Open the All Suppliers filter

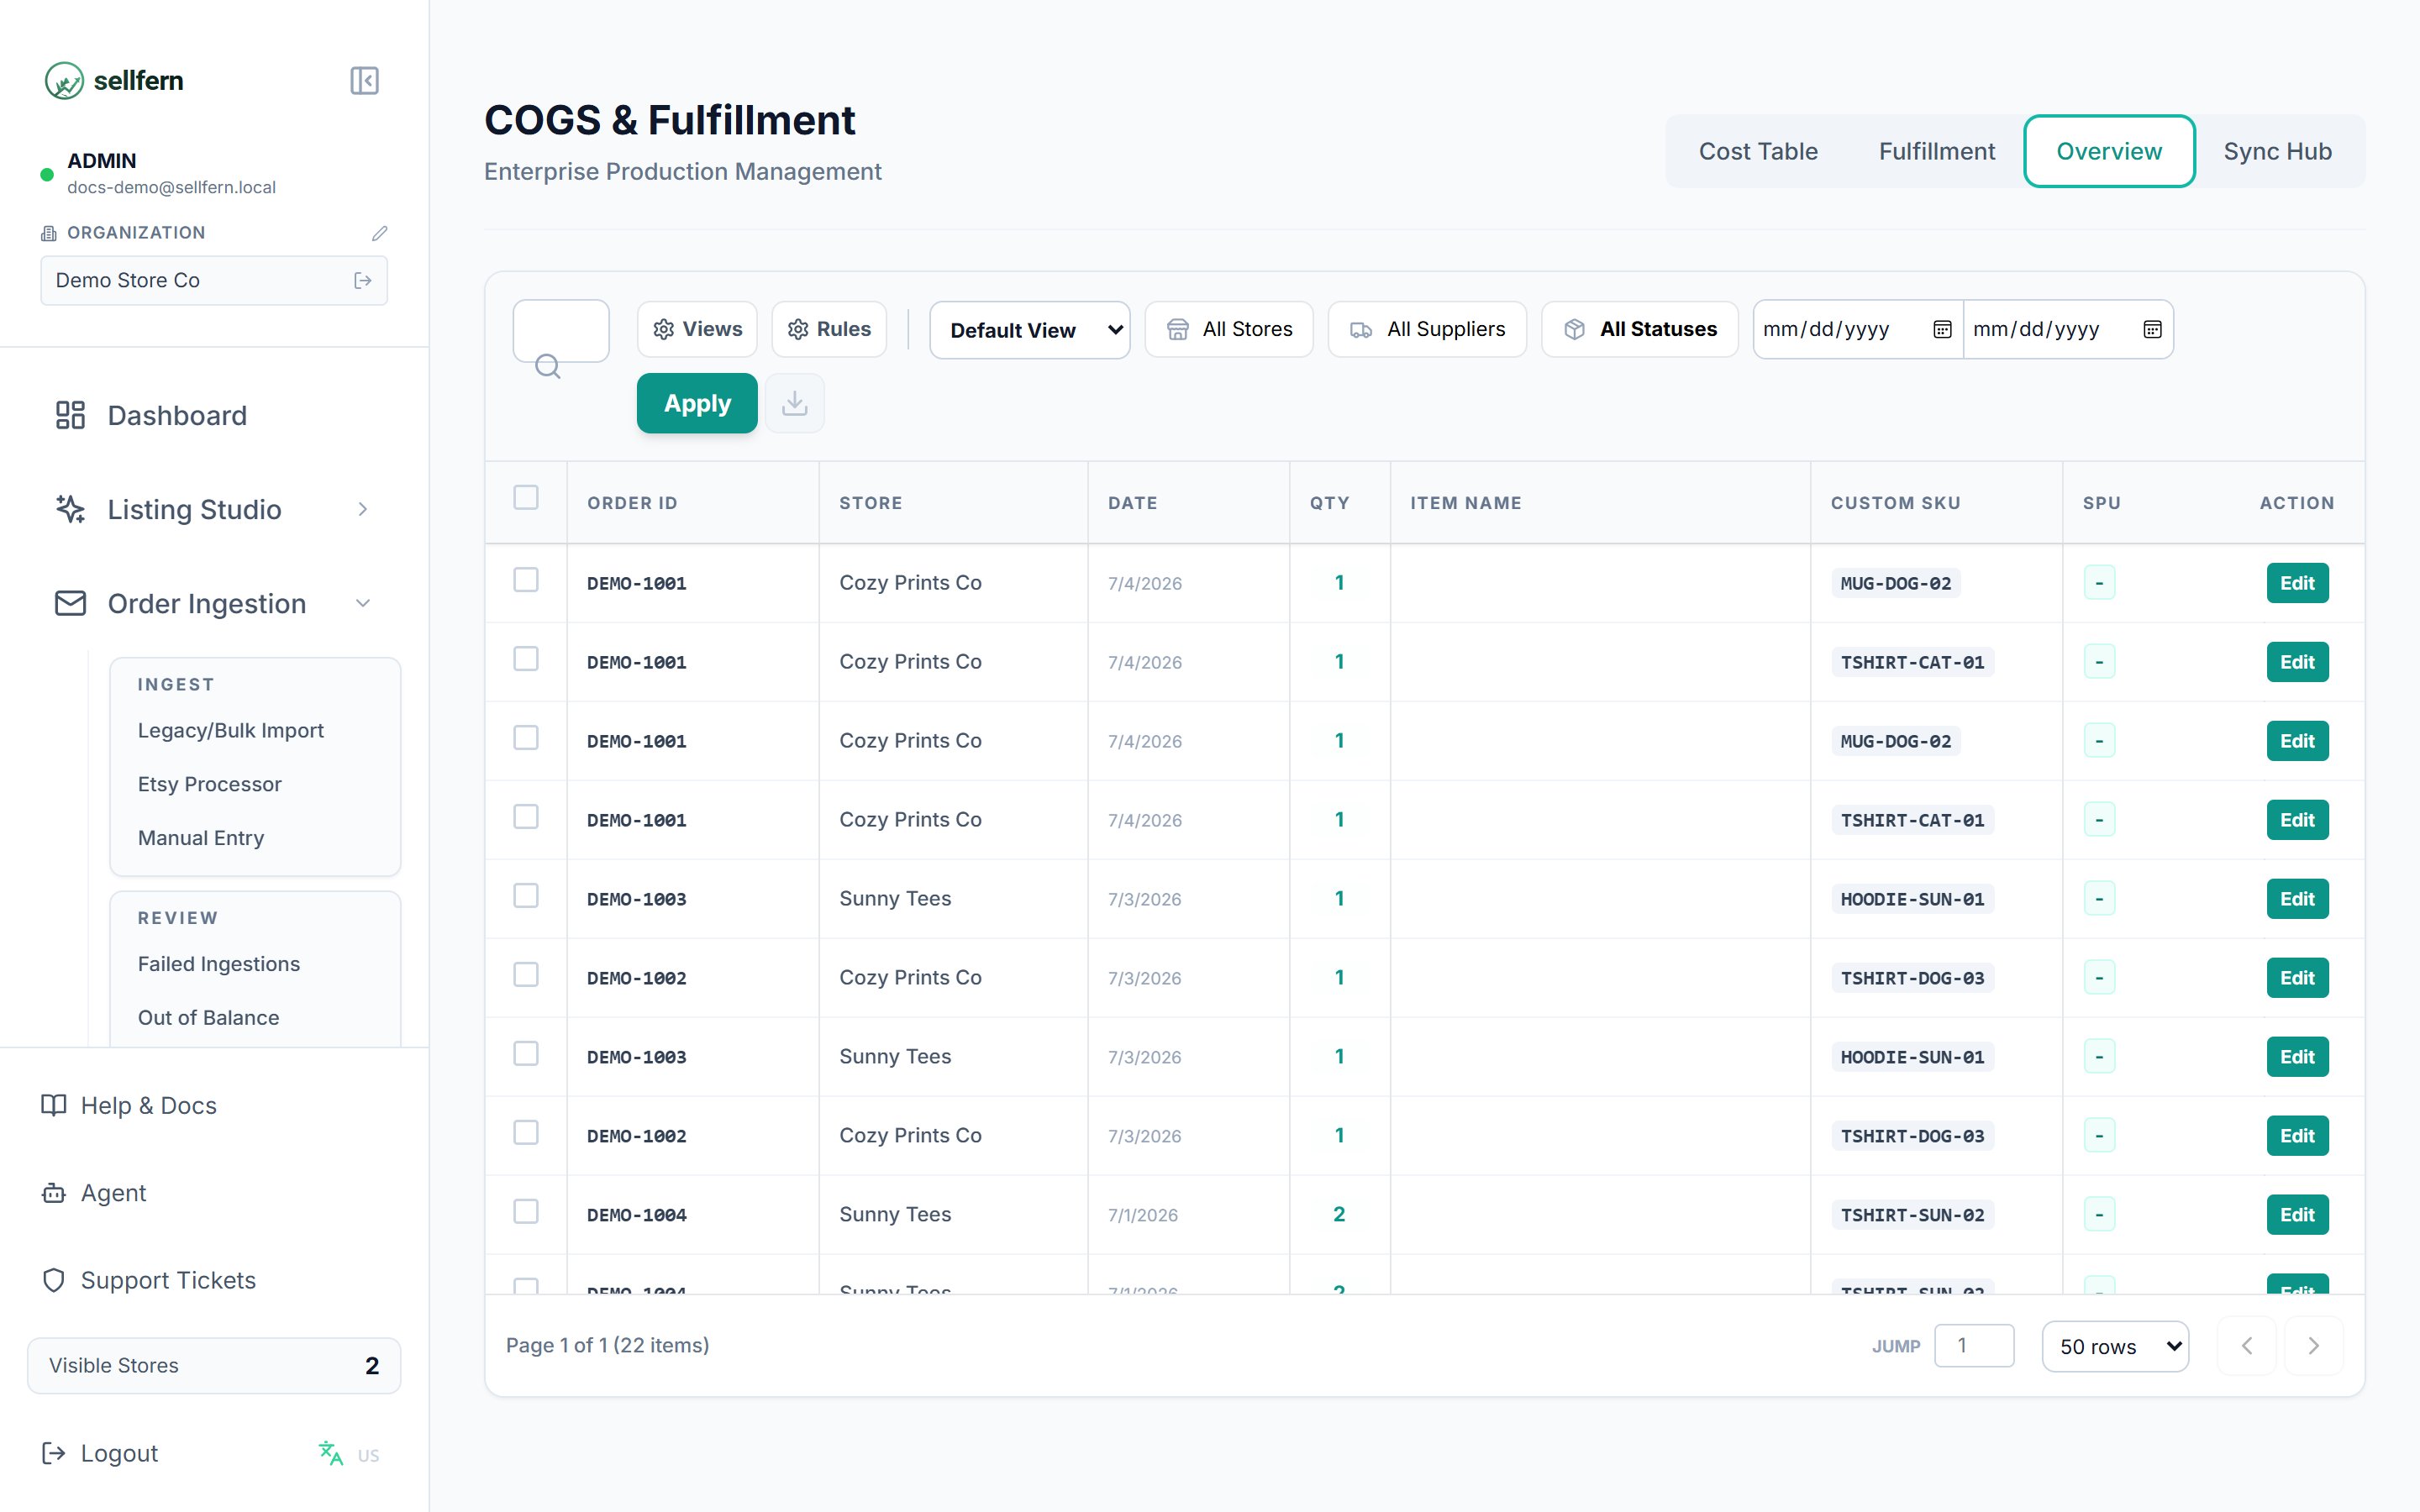[1427, 329]
